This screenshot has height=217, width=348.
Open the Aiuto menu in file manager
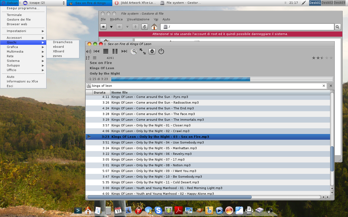(x=166, y=19)
